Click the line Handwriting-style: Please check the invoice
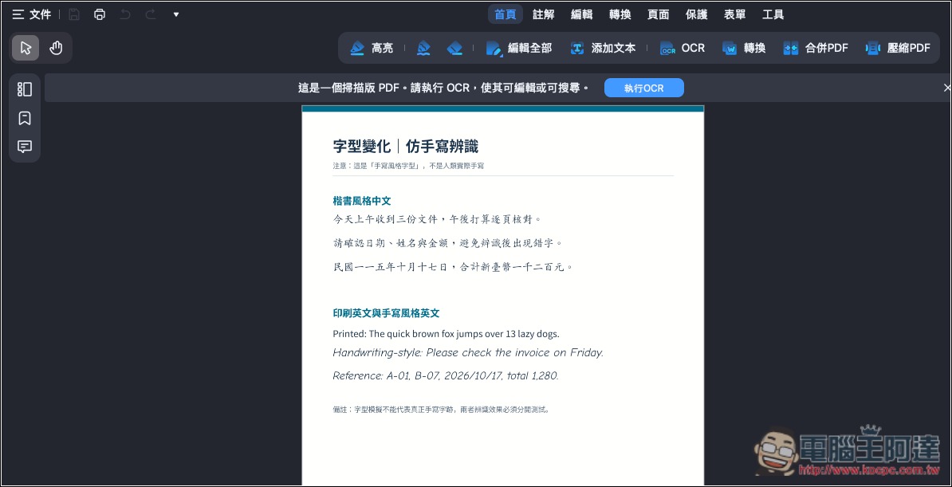The width and height of the screenshot is (952, 487). (x=468, y=353)
